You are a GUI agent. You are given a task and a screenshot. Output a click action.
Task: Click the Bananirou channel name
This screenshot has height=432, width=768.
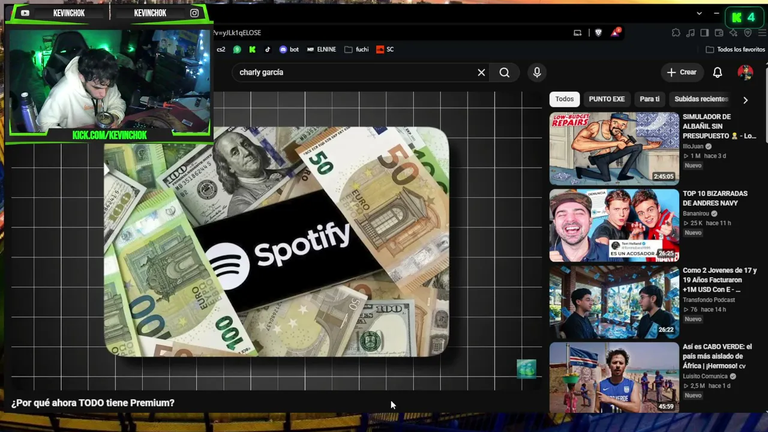[x=696, y=214]
